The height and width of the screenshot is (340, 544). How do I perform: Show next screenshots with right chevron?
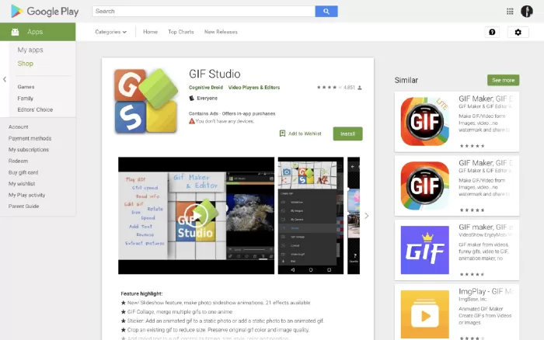coord(367,216)
